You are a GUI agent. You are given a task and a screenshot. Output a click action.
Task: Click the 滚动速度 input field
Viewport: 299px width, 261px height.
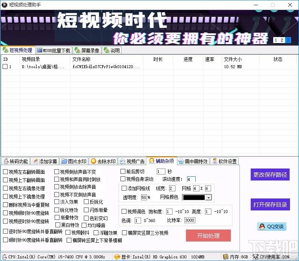(191, 179)
